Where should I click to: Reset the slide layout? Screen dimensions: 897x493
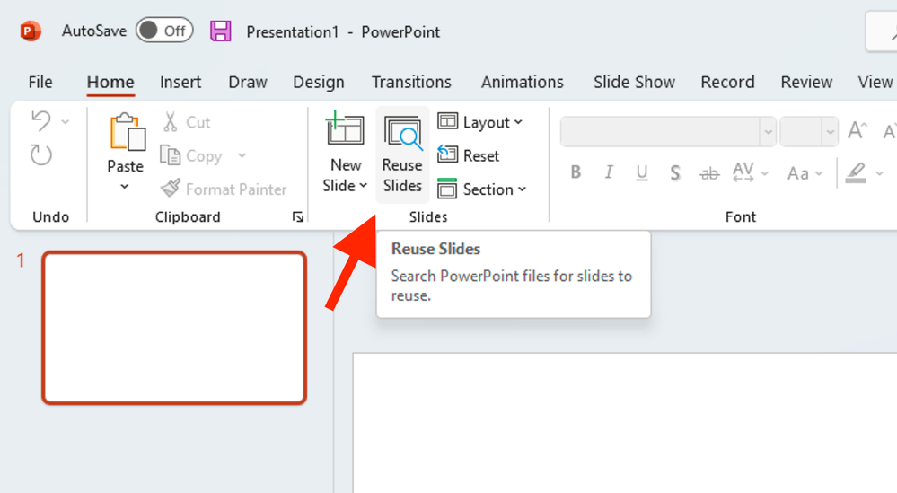click(x=468, y=155)
